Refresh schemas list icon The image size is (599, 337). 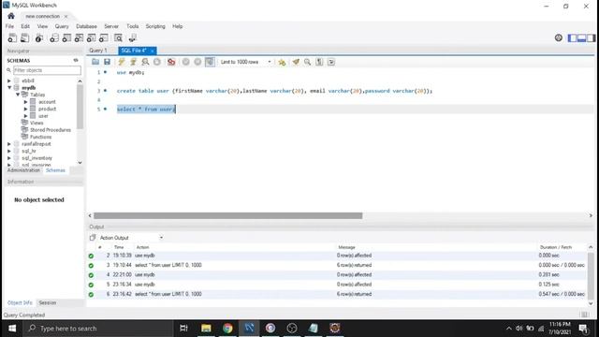coord(76,60)
